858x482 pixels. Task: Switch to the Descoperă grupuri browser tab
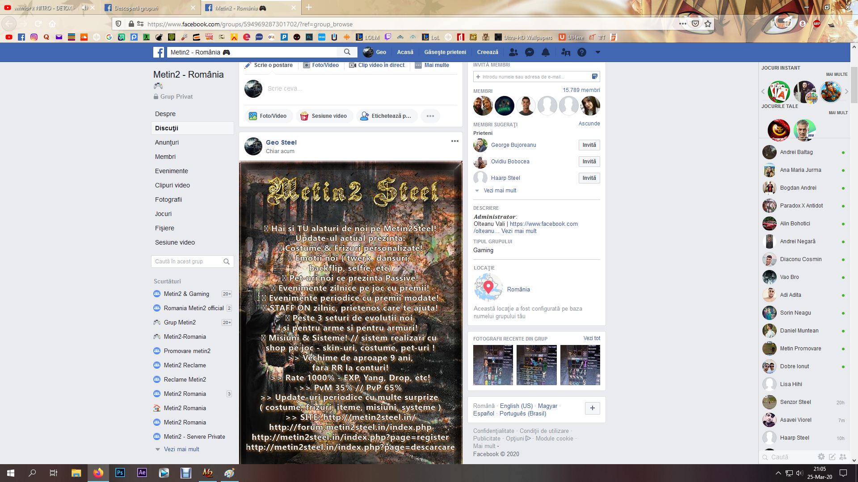coord(136,8)
